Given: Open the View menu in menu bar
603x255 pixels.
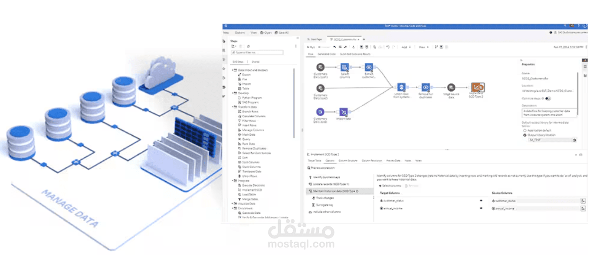Looking at the screenshot, I should pyautogui.click(x=254, y=33).
